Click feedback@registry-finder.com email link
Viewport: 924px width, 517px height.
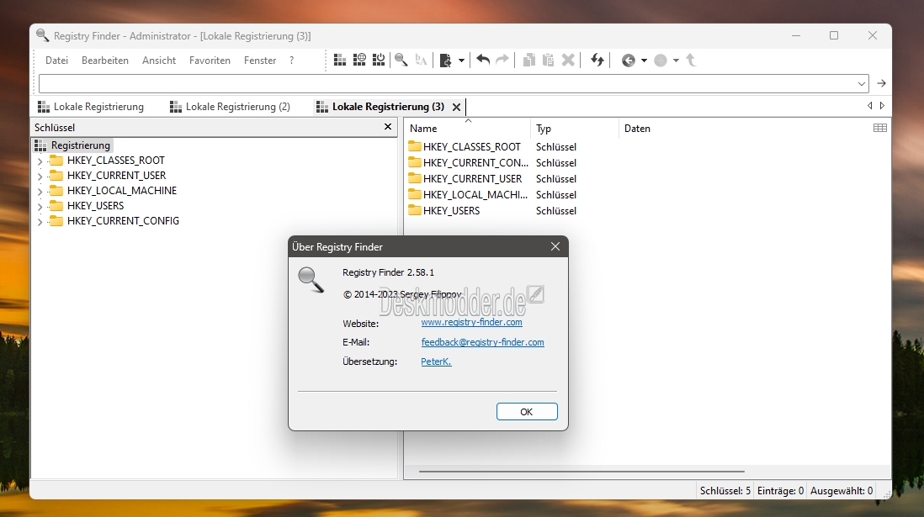tap(483, 342)
